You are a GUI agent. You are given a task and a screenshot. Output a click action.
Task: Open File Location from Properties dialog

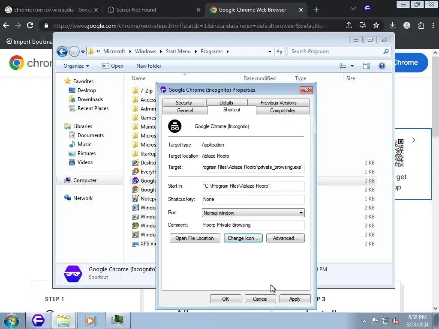[195, 238]
